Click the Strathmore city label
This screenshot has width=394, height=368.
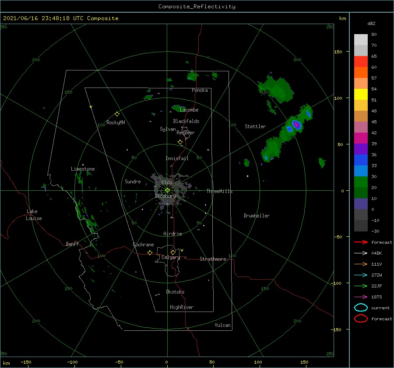[213, 259]
